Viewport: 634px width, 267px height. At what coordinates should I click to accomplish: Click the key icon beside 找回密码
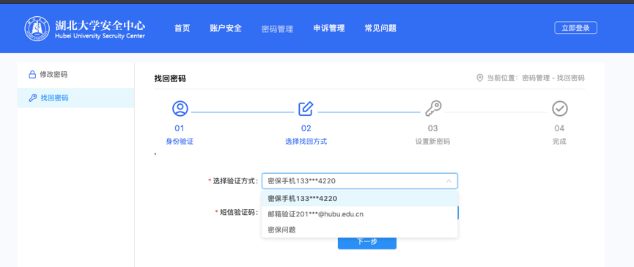click(x=33, y=98)
